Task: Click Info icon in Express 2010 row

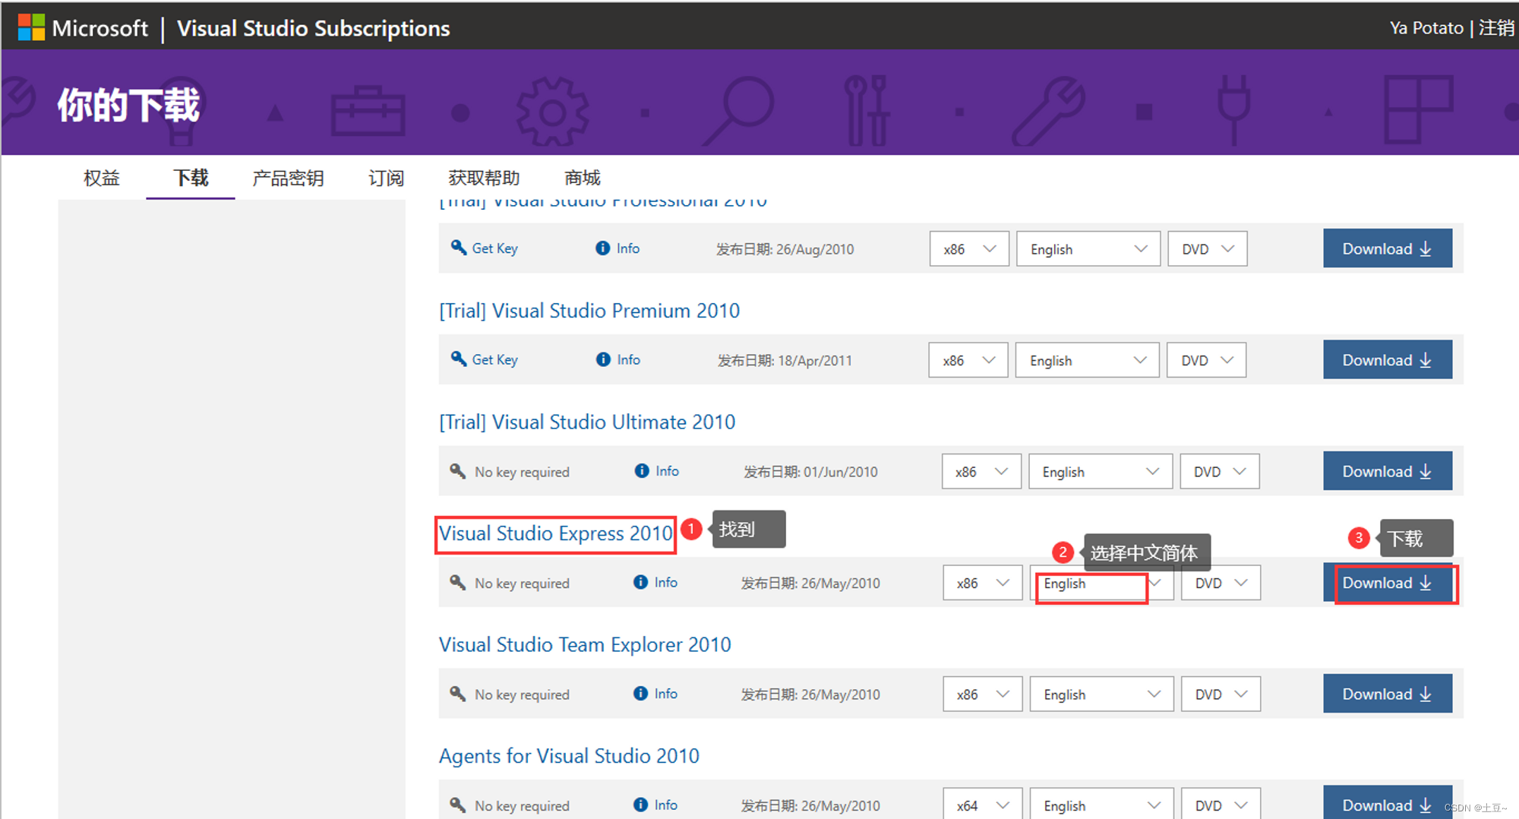Action: click(641, 582)
